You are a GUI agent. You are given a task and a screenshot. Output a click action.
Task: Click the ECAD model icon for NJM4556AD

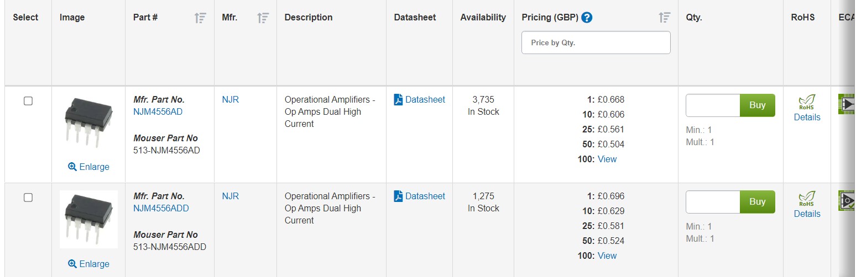coord(847,104)
